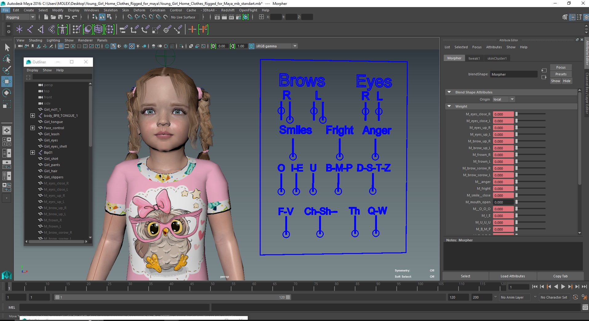Select by hierarchy mode icon
589x321 pixels.
click(95, 17)
